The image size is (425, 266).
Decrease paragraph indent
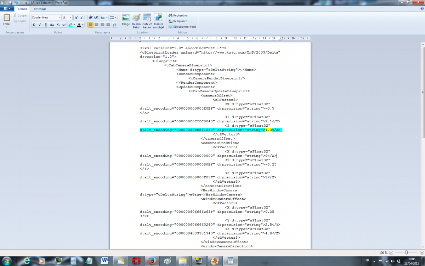(90, 17)
